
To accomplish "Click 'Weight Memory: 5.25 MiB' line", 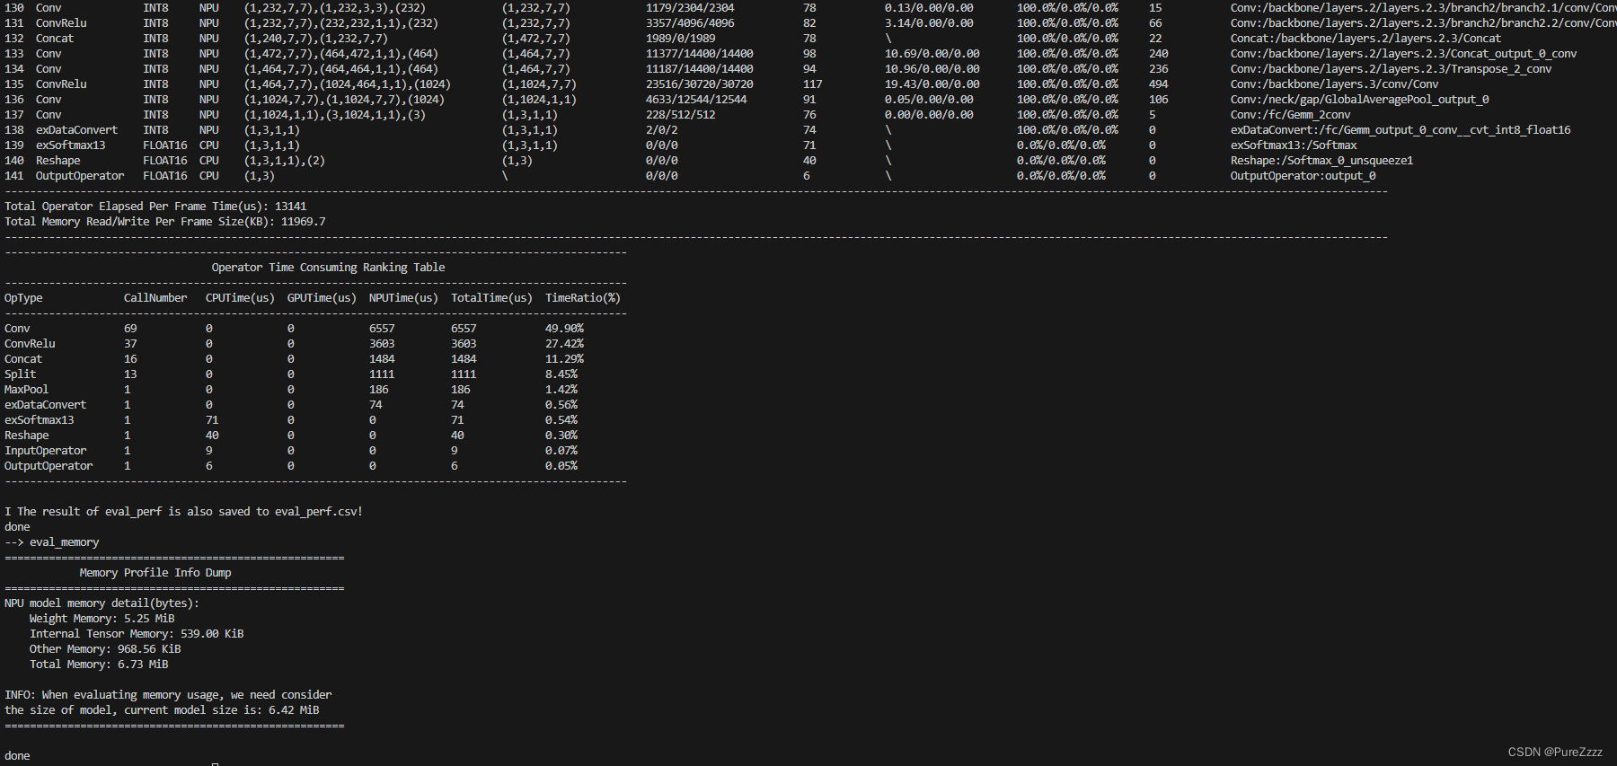I will (102, 618).
